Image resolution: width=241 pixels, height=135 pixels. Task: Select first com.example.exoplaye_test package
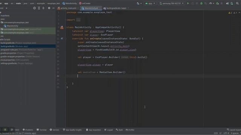click(15, 22)
